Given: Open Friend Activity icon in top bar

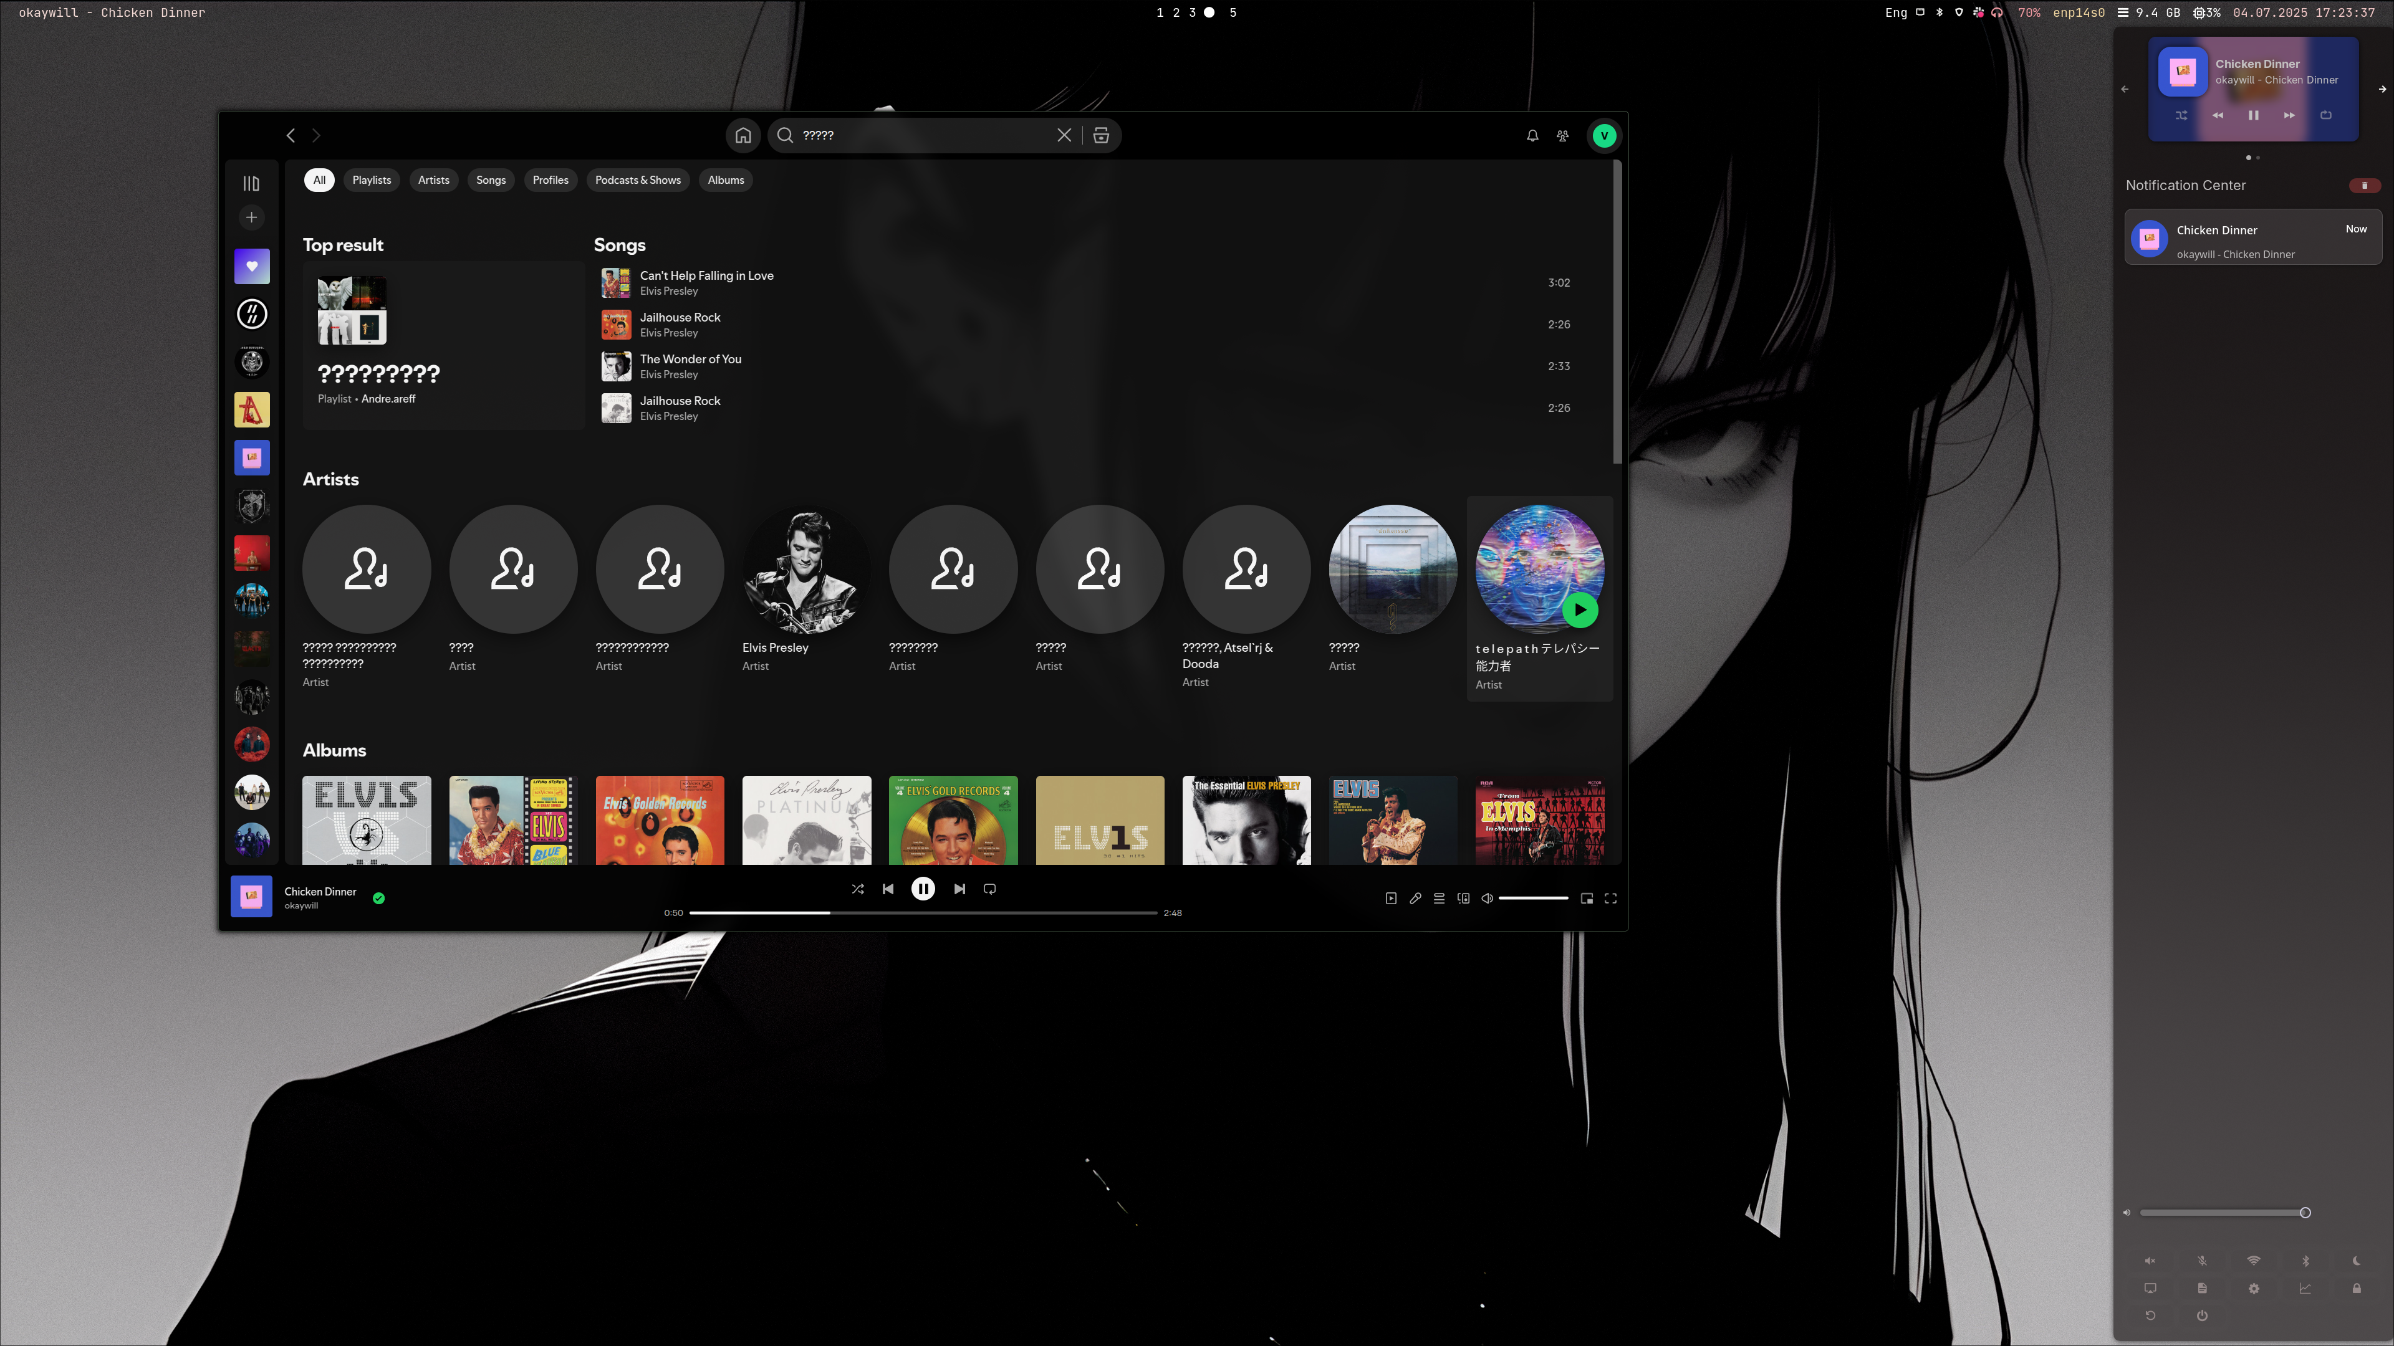Looking at the screenshot, I should click(1563, 136).
